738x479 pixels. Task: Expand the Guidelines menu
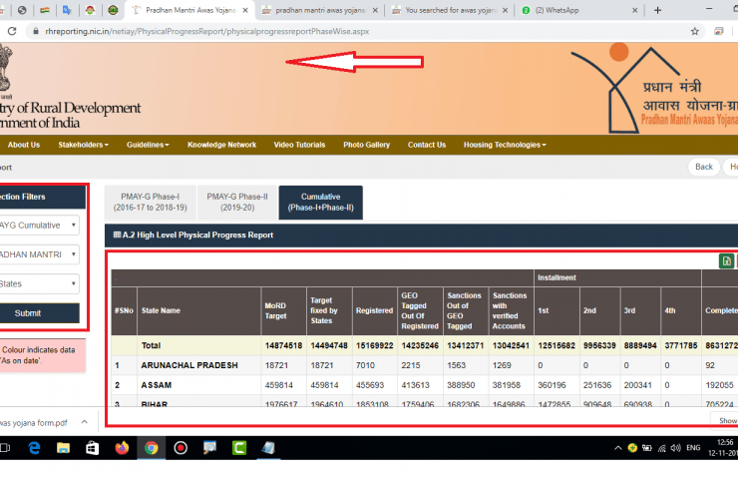coord(148,145)
